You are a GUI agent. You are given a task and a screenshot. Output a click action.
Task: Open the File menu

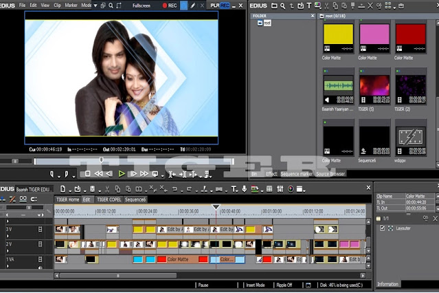point(22,6)
